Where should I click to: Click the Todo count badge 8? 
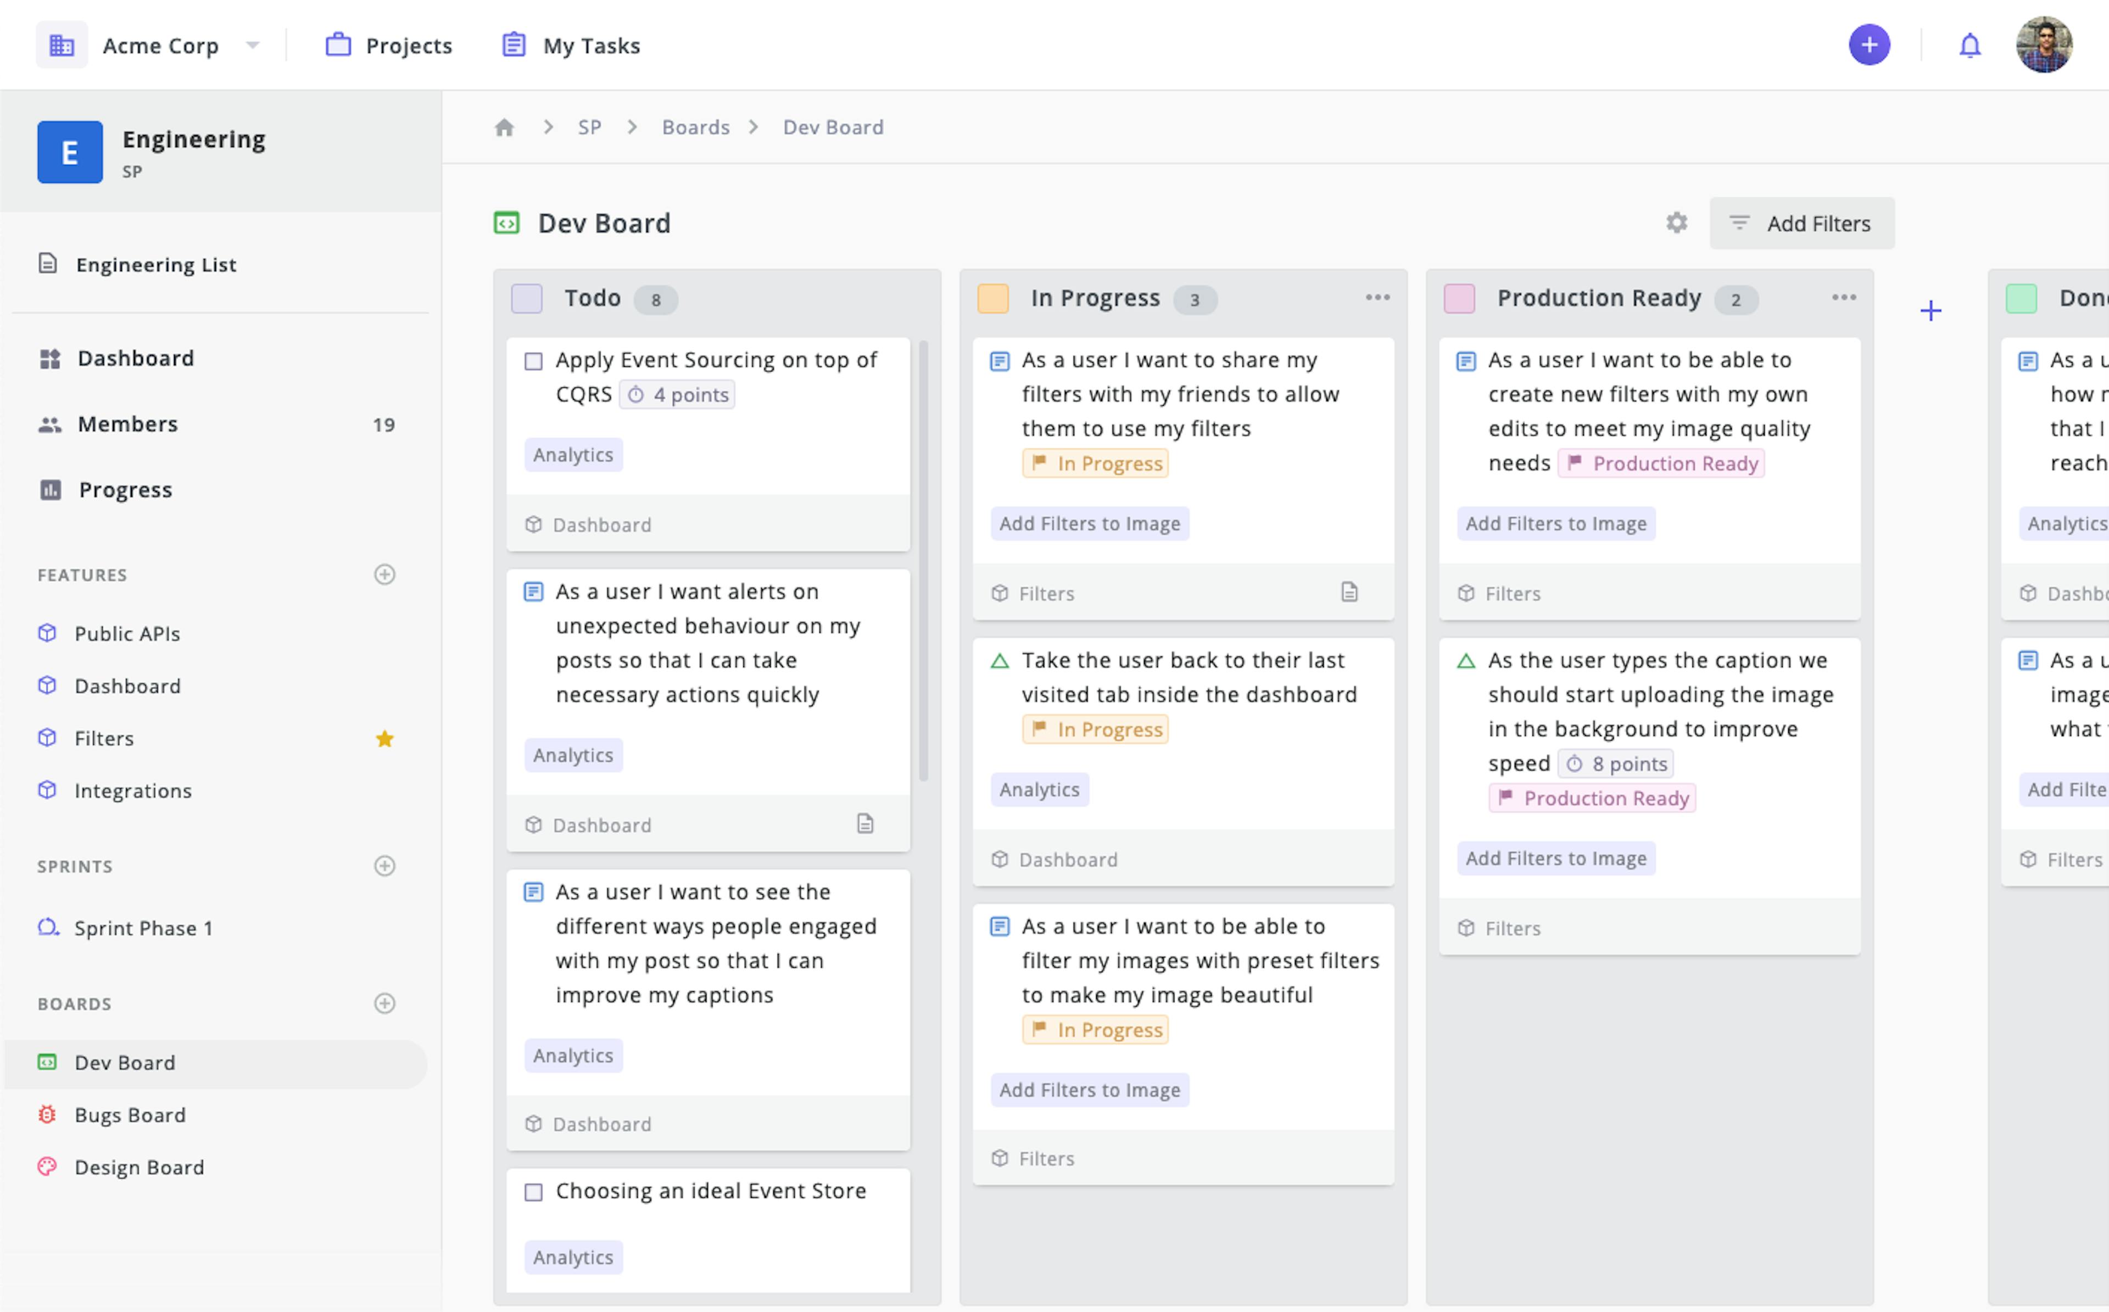656,299
